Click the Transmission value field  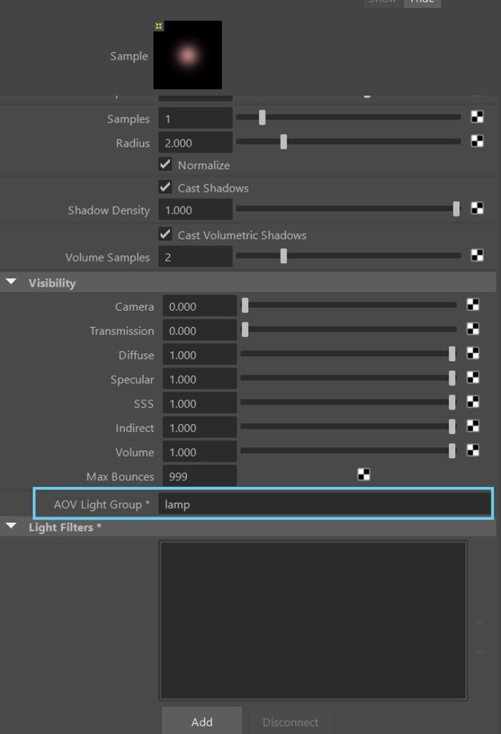pos(199,331)
